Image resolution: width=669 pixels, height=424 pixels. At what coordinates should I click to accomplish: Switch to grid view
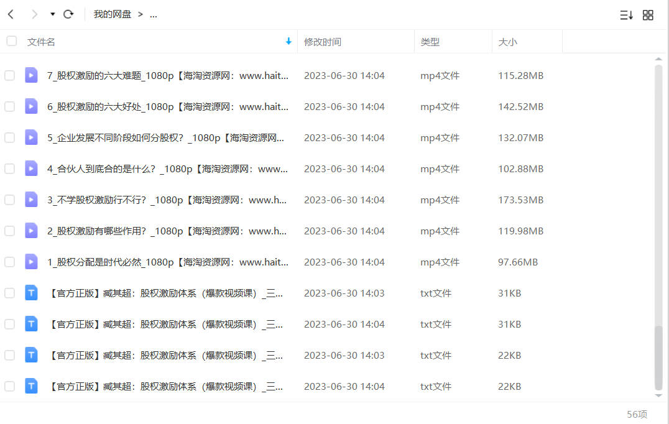pyautogui.click(x=648, y=16)
